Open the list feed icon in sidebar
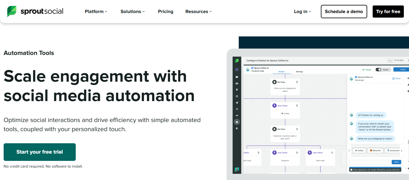The width and height of the screenshot is (409, 180). pyautogui.click(x=237, y=96)
